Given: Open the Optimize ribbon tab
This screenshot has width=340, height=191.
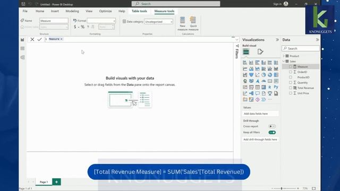Looking at the screenshot, I should (105, 11).
